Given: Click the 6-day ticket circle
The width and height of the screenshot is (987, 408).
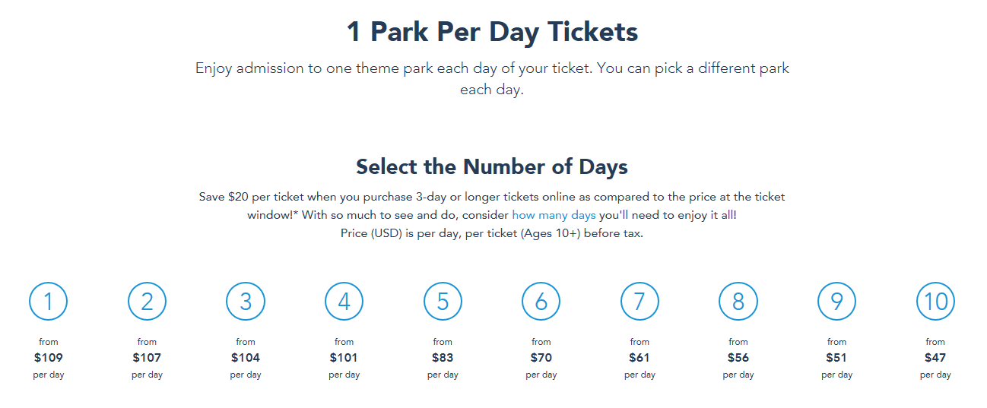Looking at the screenshot, I should (541, 302).
